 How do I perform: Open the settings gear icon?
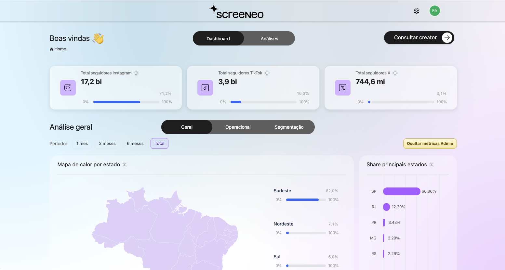[417, 10]
